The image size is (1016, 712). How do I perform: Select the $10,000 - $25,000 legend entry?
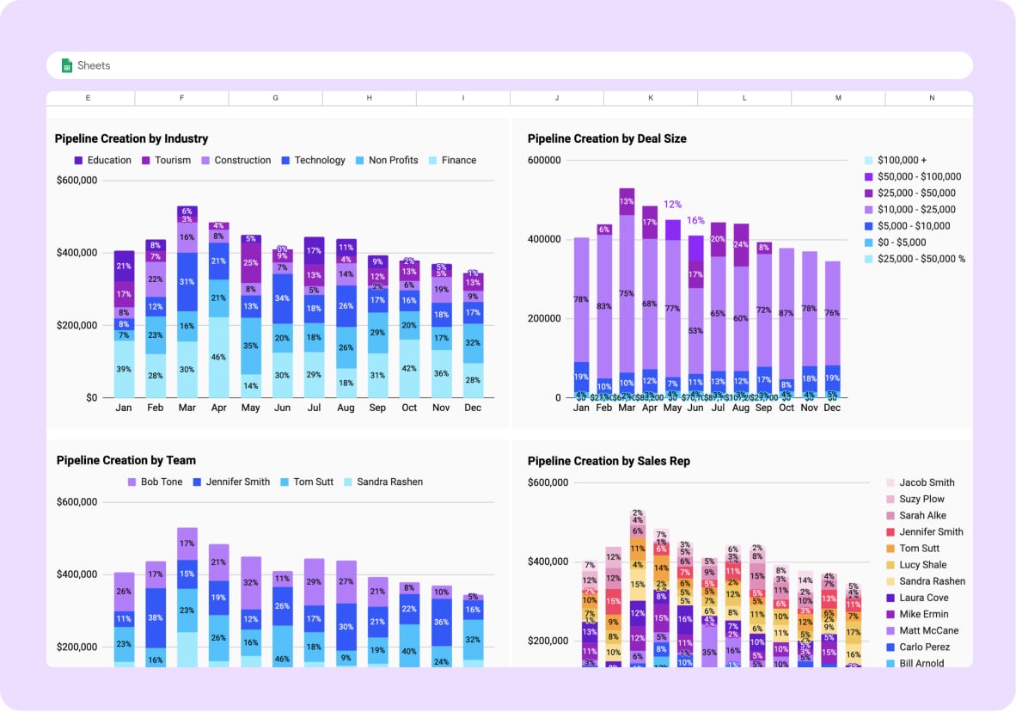916,210
